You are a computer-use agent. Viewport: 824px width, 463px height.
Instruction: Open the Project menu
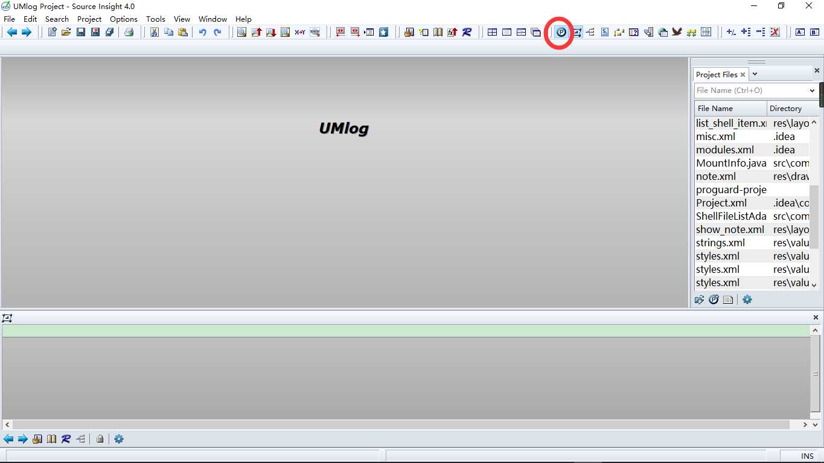(x=89, y=19)
